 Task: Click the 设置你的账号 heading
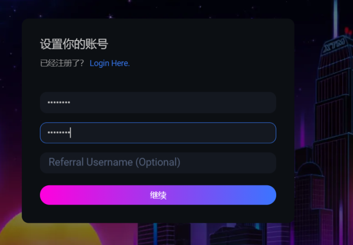(74, 44)
